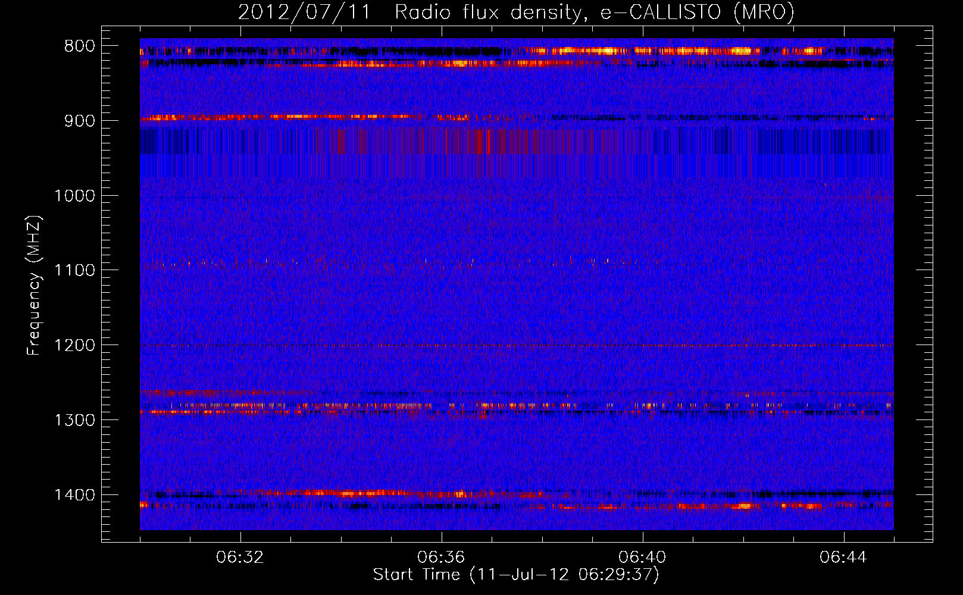This screenshot has height=595, width=963.
Task: Click the plot title '2012/07/11 Radio flux density, e-CALLISTO (MRO)'
Action: click(516, 12)
